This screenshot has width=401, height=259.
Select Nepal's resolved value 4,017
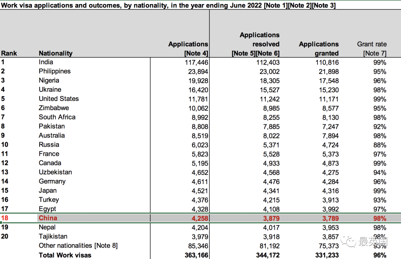pos(271,228)
